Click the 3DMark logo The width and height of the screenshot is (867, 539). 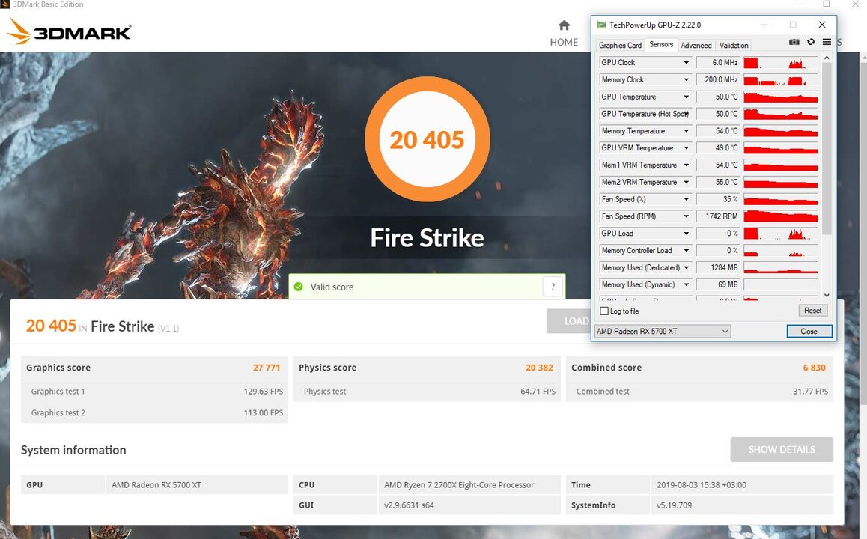coord(69,31)
